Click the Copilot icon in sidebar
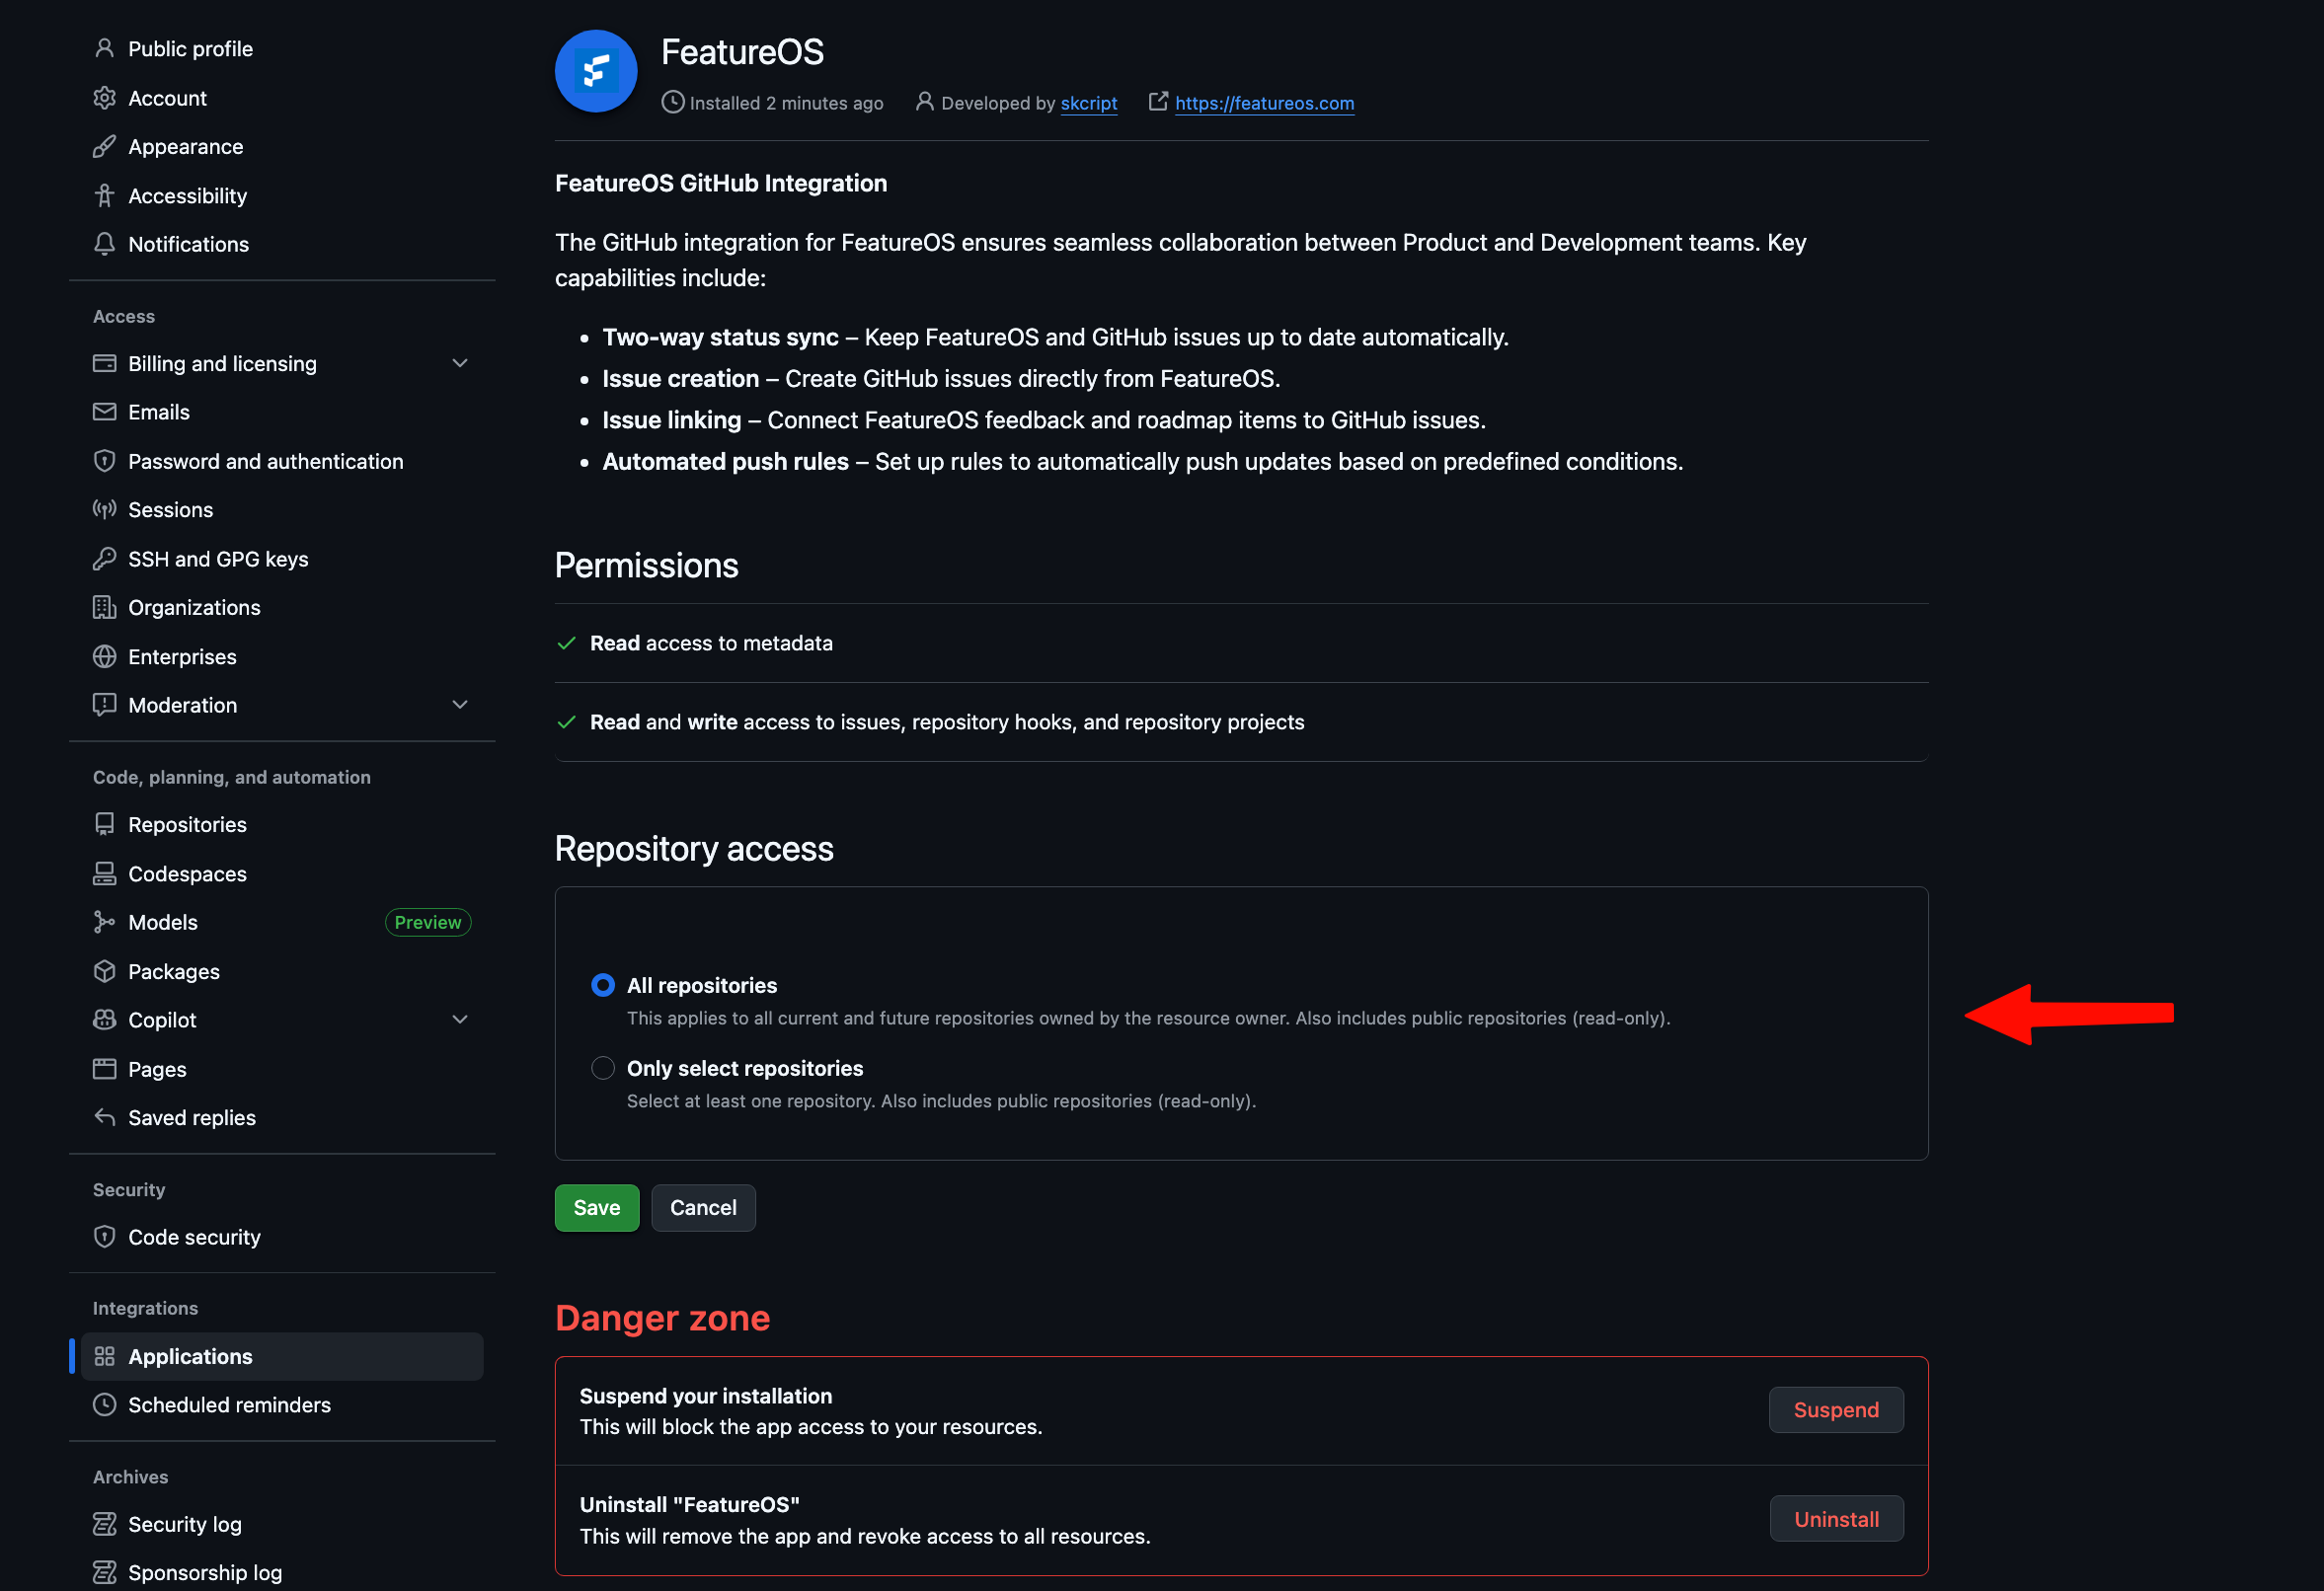Screen dimensions: 2324x1591 pos(104,1020)
